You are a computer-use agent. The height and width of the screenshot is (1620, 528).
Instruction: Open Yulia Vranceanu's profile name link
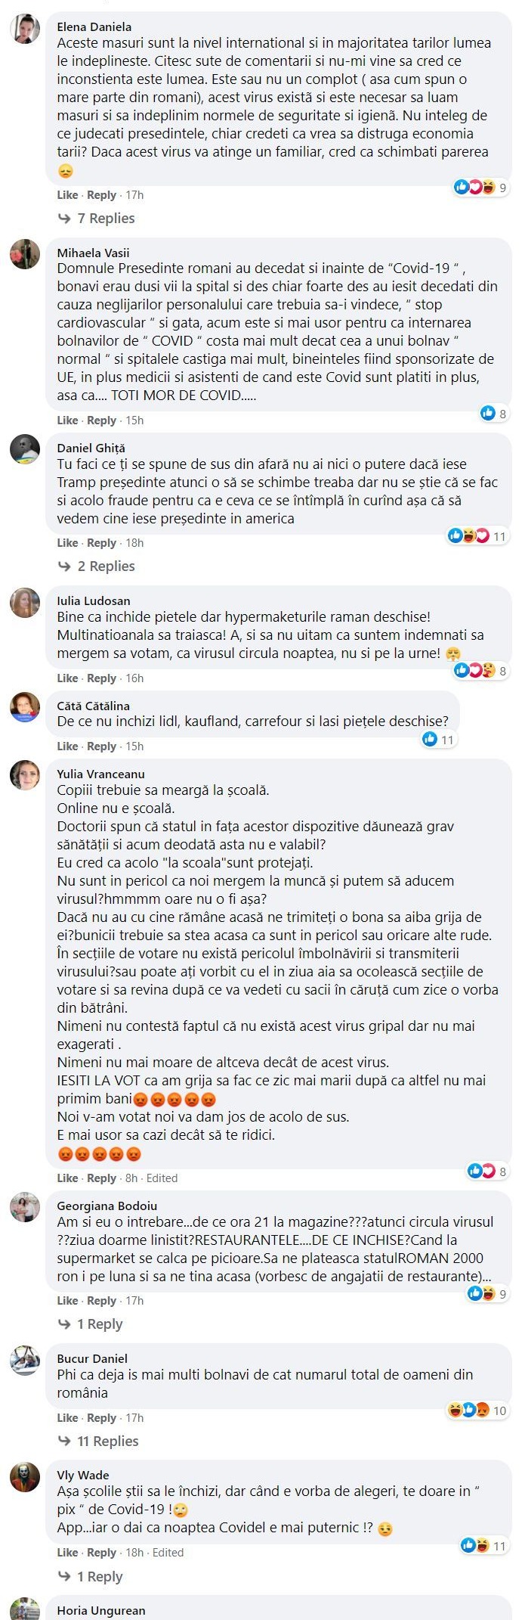click(100, 774)
